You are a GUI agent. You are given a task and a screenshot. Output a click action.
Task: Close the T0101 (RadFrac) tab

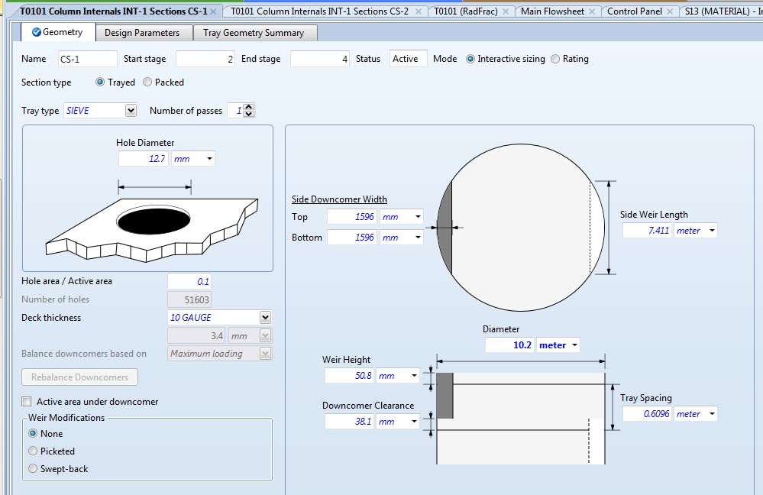(506, 11)
